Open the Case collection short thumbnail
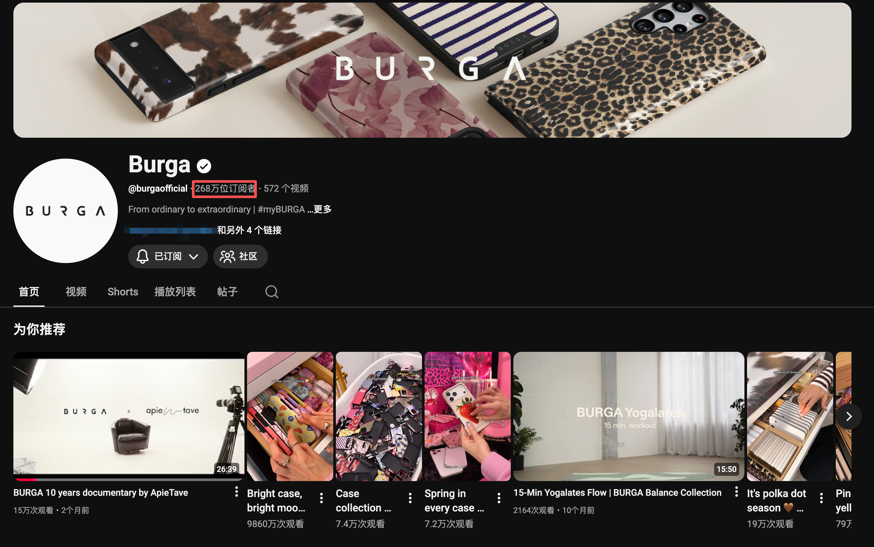Screen dimensions: 874x547 pyautogui.click(x=379, y=416)
